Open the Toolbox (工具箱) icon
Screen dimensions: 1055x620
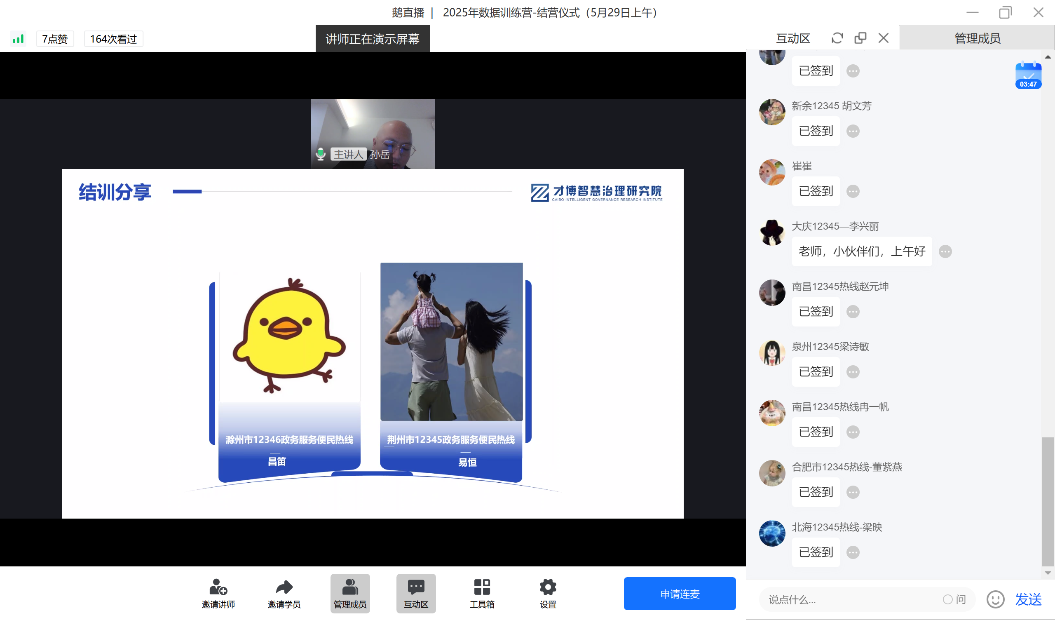point(482,587)
